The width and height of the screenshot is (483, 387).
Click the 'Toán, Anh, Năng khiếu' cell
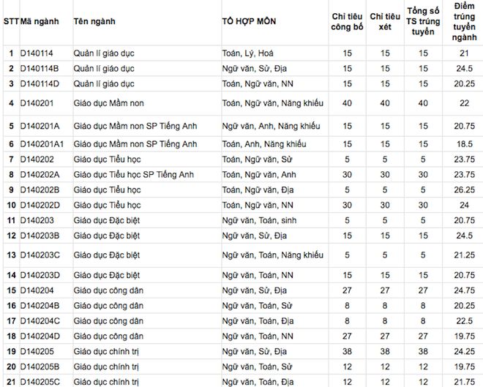(263, 144)
